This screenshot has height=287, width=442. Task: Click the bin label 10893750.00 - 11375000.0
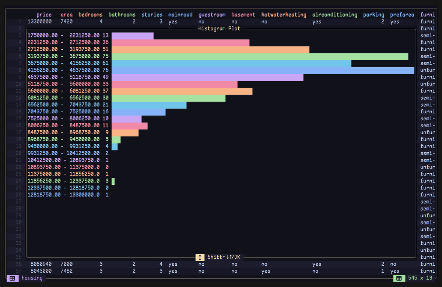coord(64,167)
